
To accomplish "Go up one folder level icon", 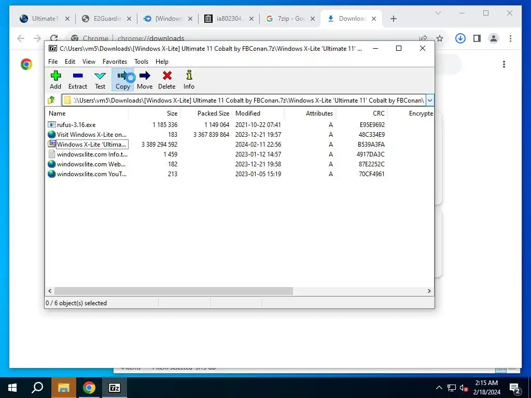I will click(51, 100).
